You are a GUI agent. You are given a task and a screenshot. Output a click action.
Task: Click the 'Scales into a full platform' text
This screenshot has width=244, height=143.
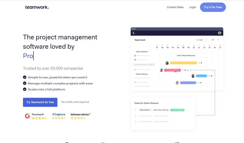pyautogui.click(x=47, y=89)
